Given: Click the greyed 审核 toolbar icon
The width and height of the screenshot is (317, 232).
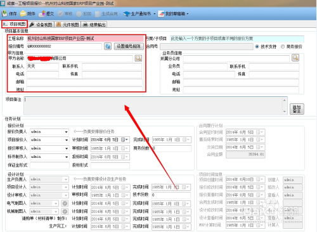Looking at the screenshot, I should pos(60,14).
